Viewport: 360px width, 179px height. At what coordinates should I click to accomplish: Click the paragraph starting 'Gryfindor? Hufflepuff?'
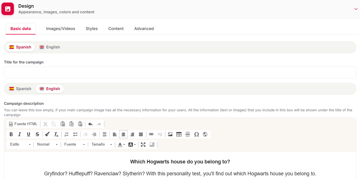coord(180,174)
